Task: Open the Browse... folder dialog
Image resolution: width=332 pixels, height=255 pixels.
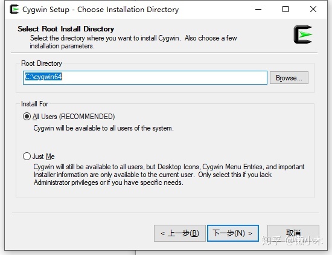Action: 289,78
